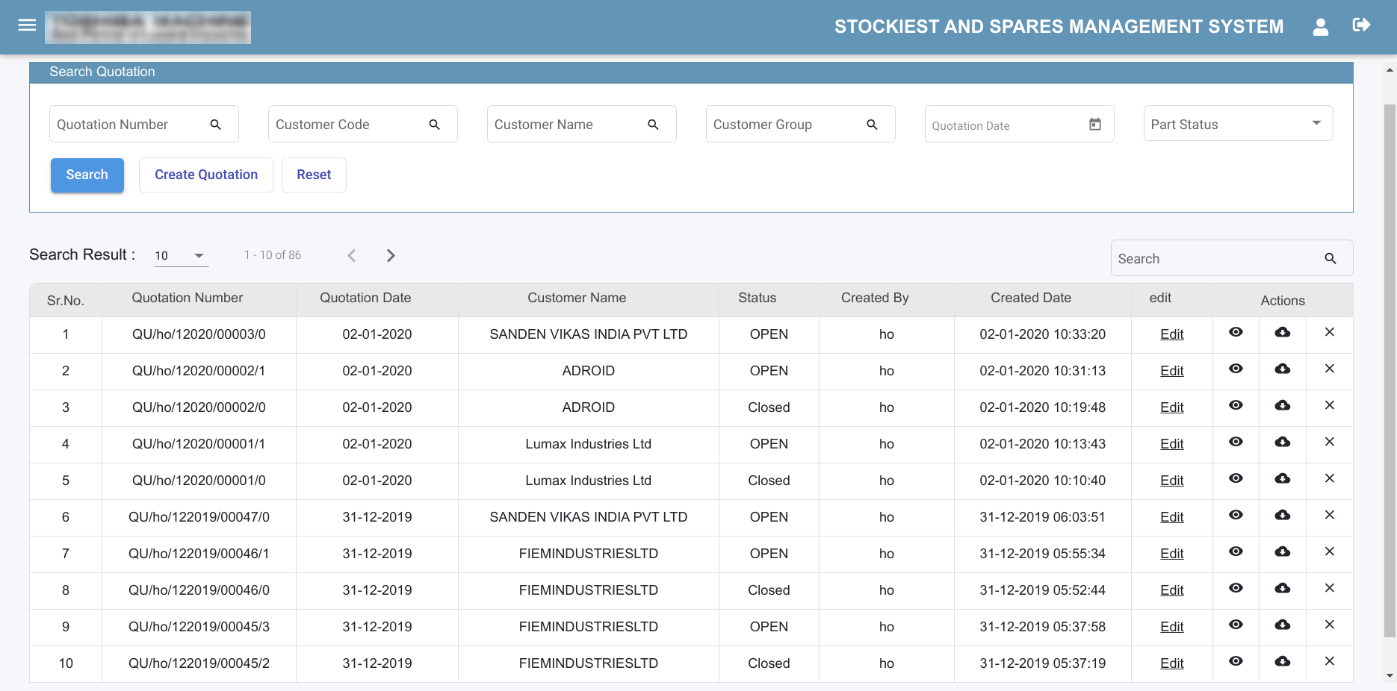Click the Quotation Number search icon
Viewport: 1397px width, 691px height.
pyautogui.click(x=215, y=125)
